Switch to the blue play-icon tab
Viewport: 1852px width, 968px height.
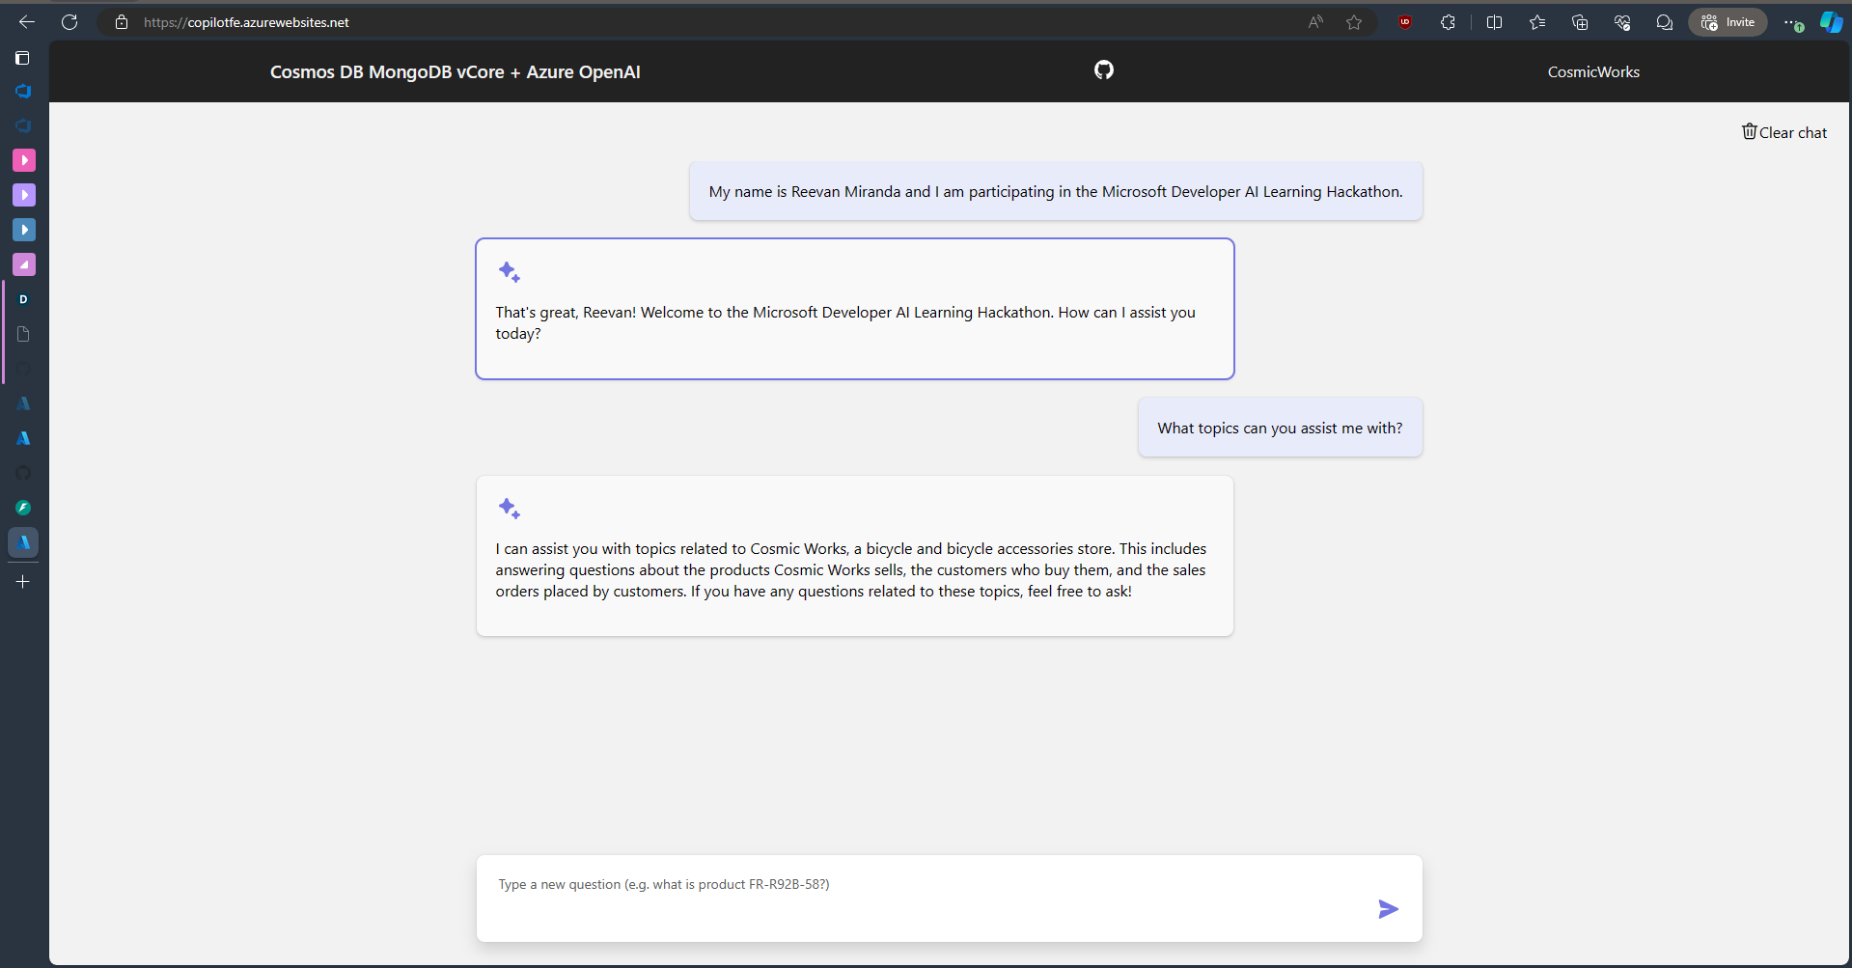tap(24, 230)
